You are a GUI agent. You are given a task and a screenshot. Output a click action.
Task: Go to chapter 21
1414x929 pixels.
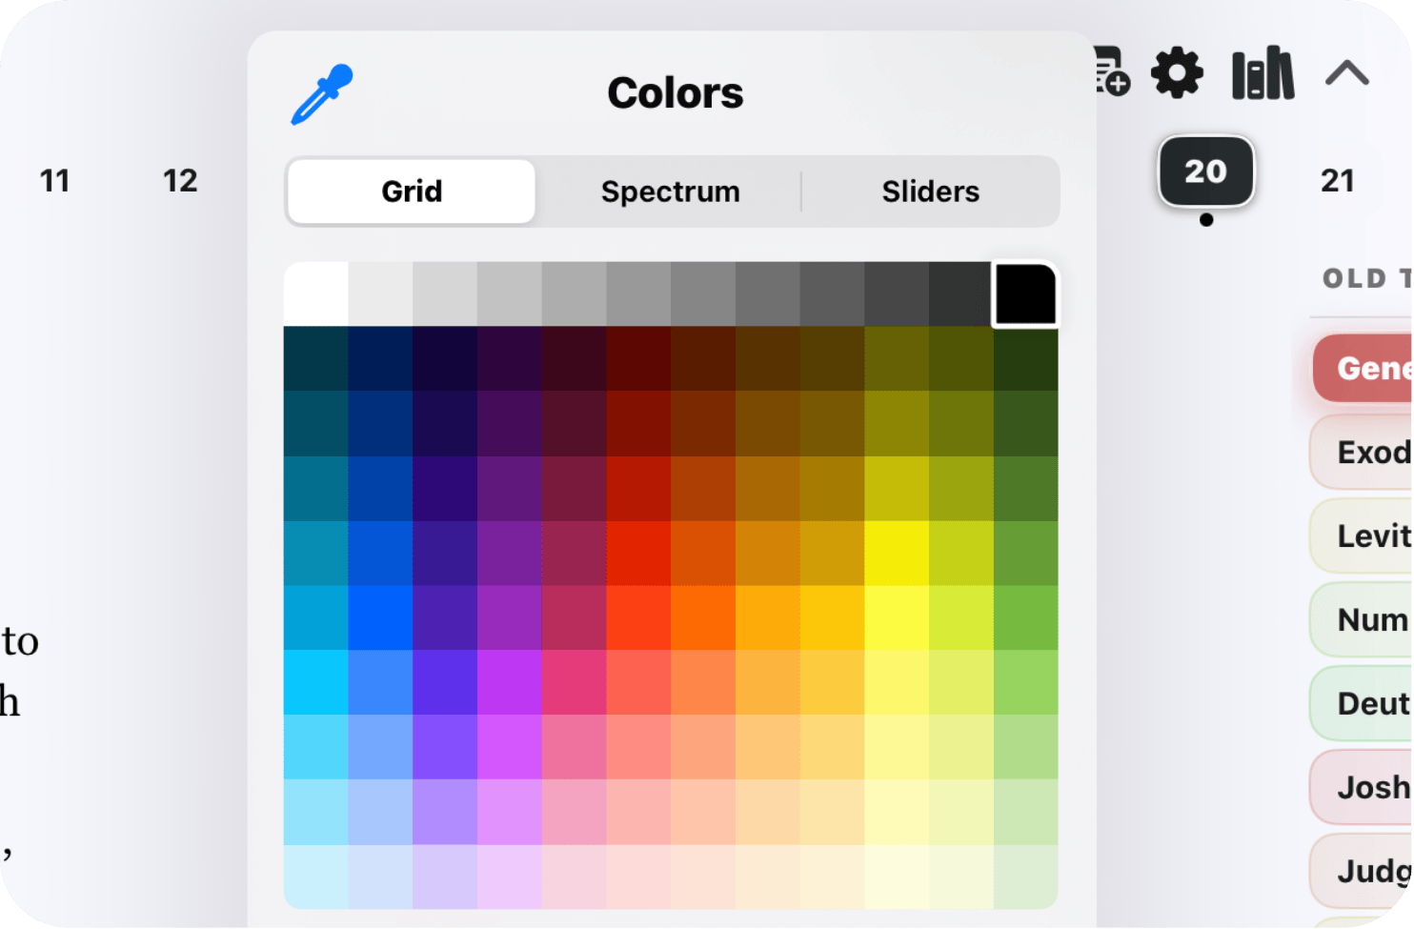coord(1337,181)
